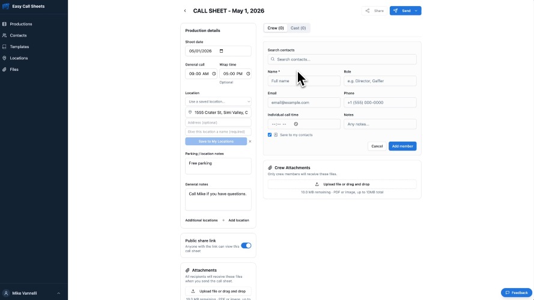
Task: Click the back arrow beside CALL SHEET title
Action: (x=185, y=11)
